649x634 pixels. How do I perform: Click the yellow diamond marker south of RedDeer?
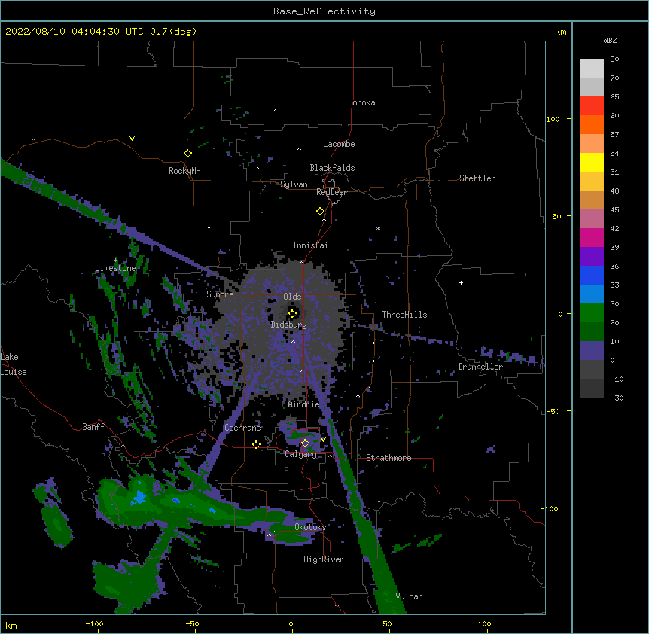point(321,212)
